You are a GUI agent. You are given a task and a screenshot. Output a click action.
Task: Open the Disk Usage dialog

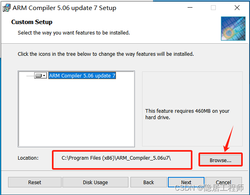(x=95, y=182)
